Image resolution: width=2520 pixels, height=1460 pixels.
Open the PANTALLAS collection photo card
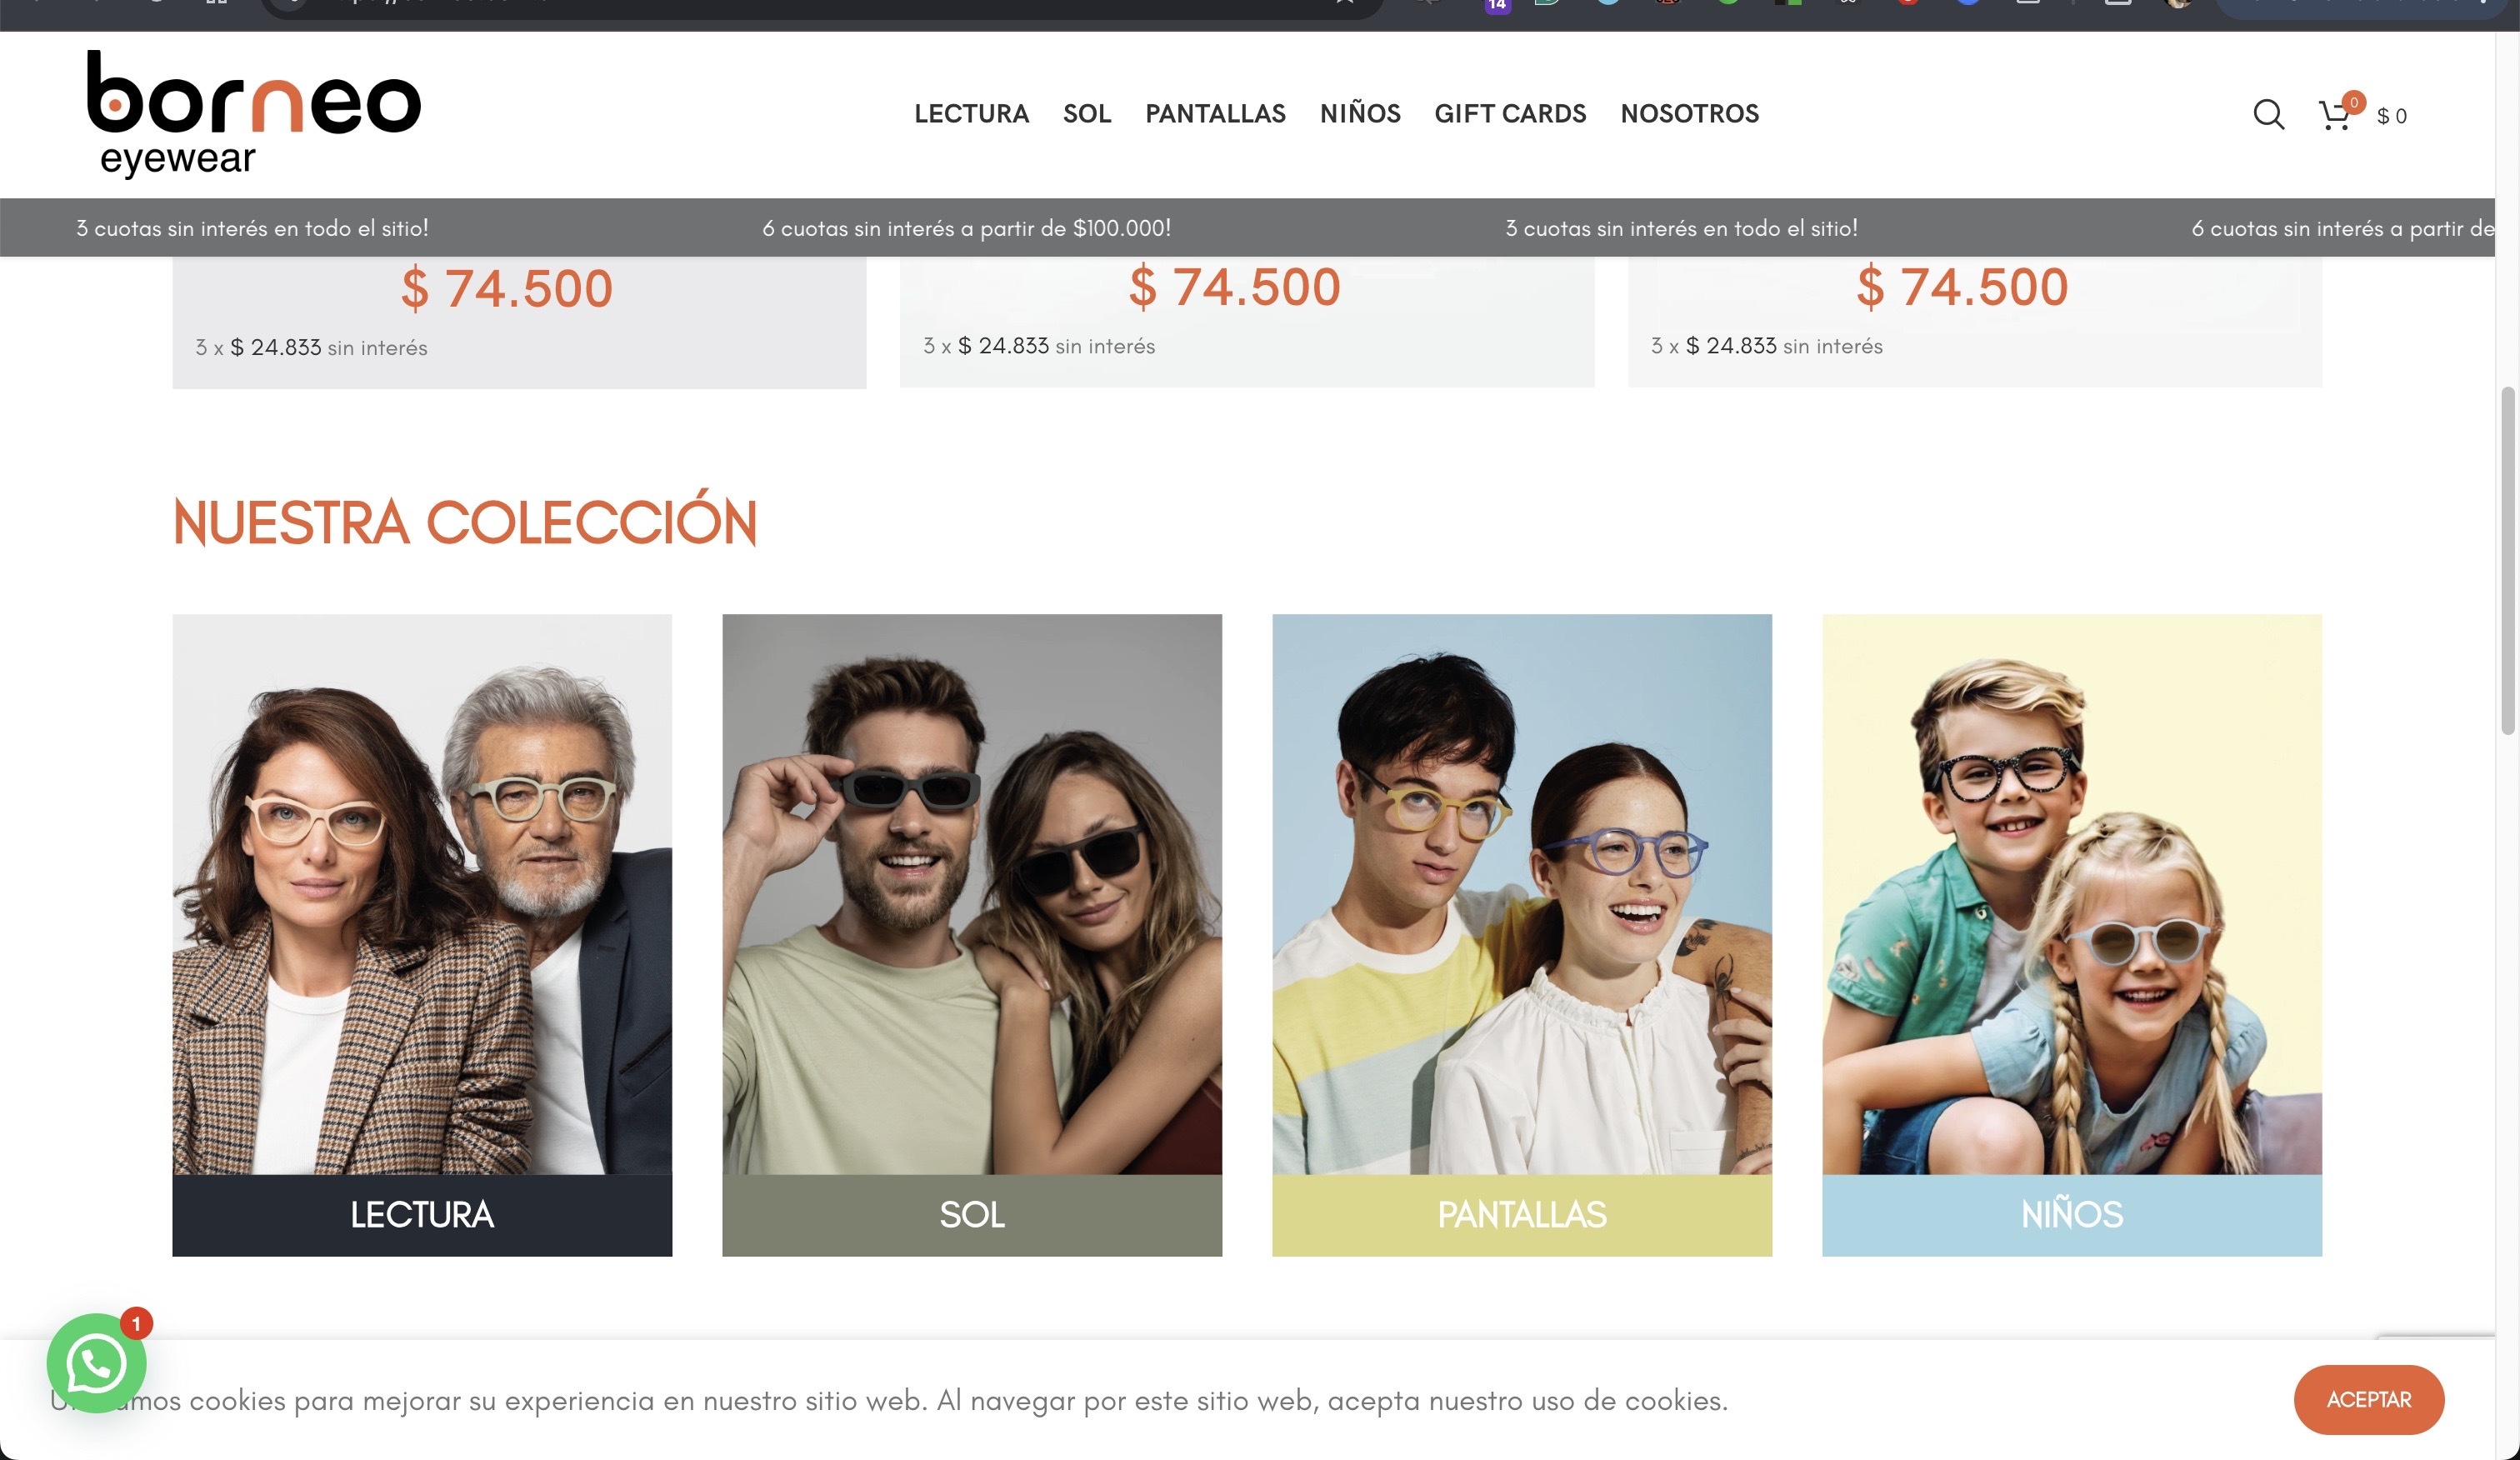[x=1522, y=894]
